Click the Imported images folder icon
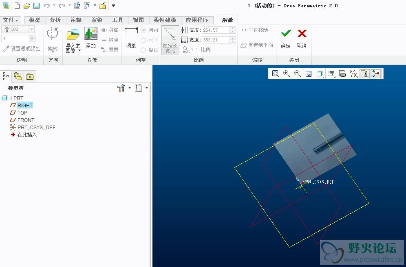Screen dimensions: 406x267 click(x=73, y=34)
